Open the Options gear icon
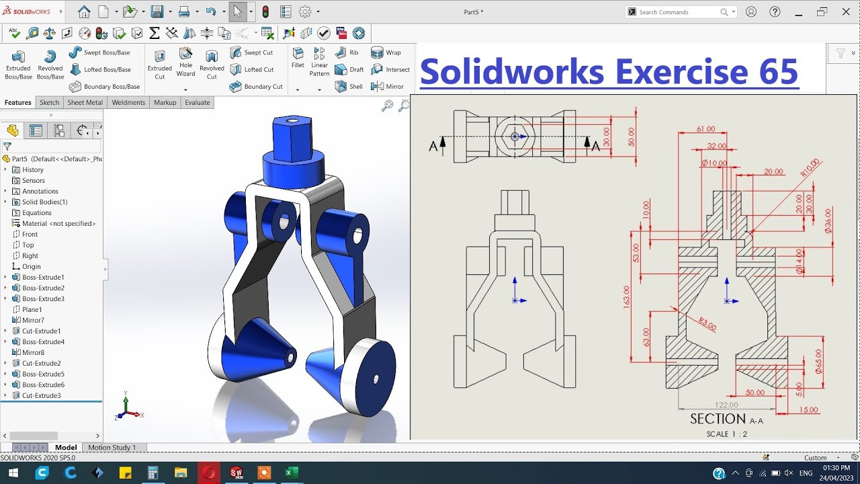Screen dimensions: 860x484 [x=305, y=11]
